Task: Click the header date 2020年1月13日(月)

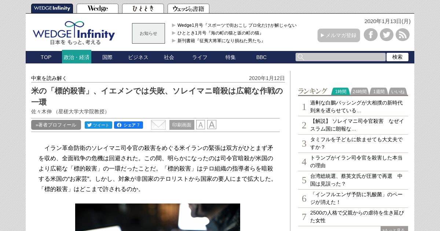Action: (388, 21)
